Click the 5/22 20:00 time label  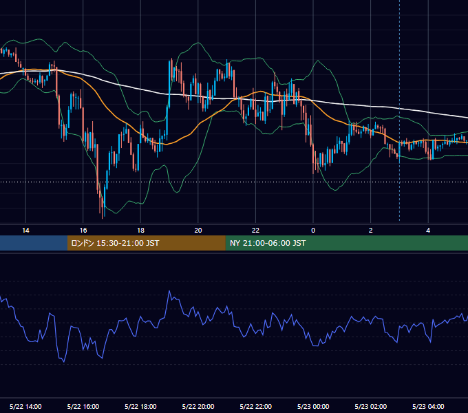pyautogui.click(x=198, y=406)
